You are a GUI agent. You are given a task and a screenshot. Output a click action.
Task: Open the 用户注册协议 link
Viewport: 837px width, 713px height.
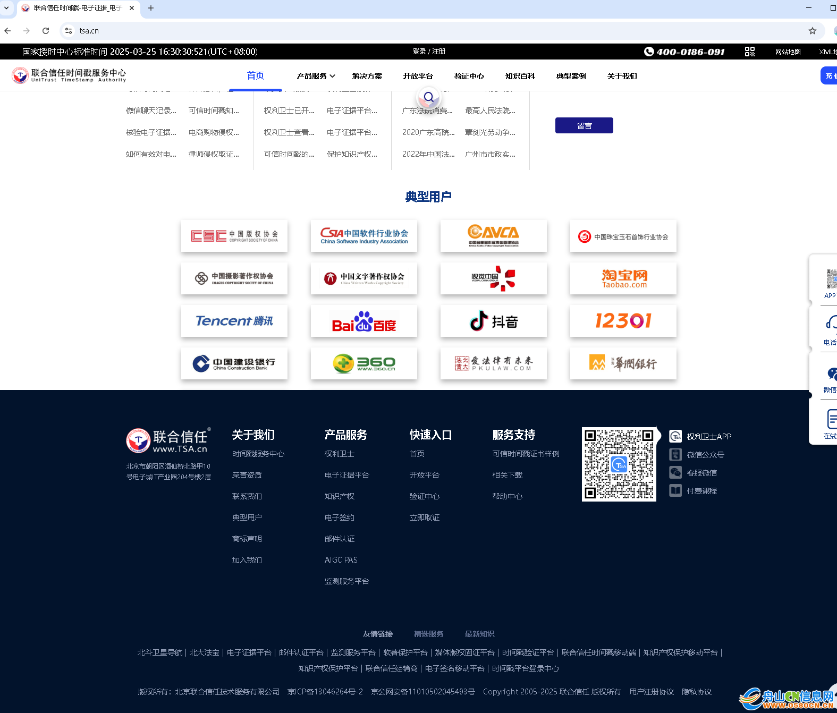click(652, 692)
